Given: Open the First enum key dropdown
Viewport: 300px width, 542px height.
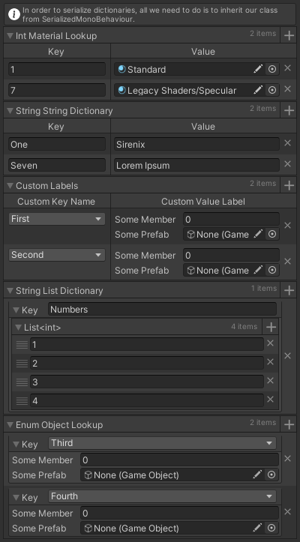Looking at the screenshot, I should click(x=57, y=219).
